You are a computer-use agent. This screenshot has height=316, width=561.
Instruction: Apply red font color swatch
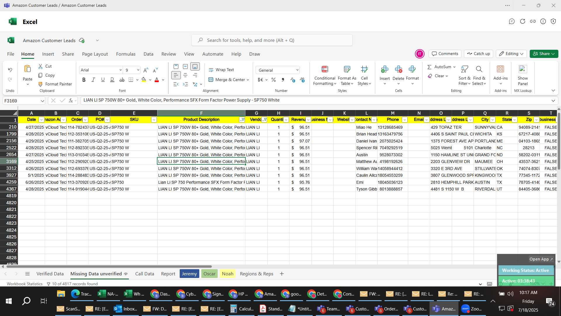pyautogui.click(x=157, y=80)
